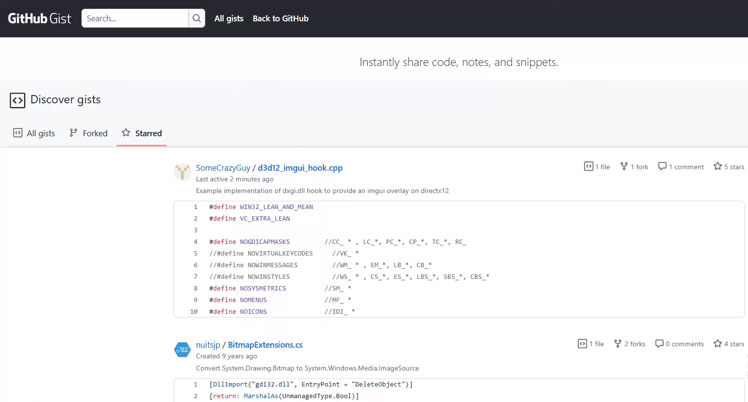Viewport: 748px width, 402px height.
Task: Click 'Created 9 years ago' text
Action: click(x=227, y=356)
